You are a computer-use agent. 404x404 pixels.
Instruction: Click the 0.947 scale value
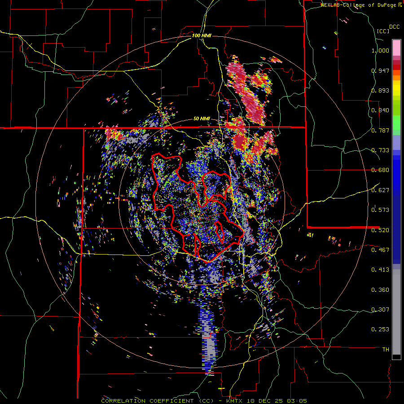click(380, 70)
